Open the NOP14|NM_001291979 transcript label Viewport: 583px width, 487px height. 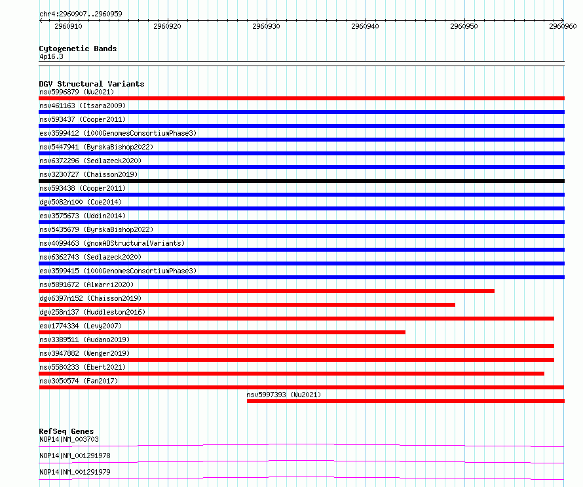pyautogui.click(x=75, y=472)
